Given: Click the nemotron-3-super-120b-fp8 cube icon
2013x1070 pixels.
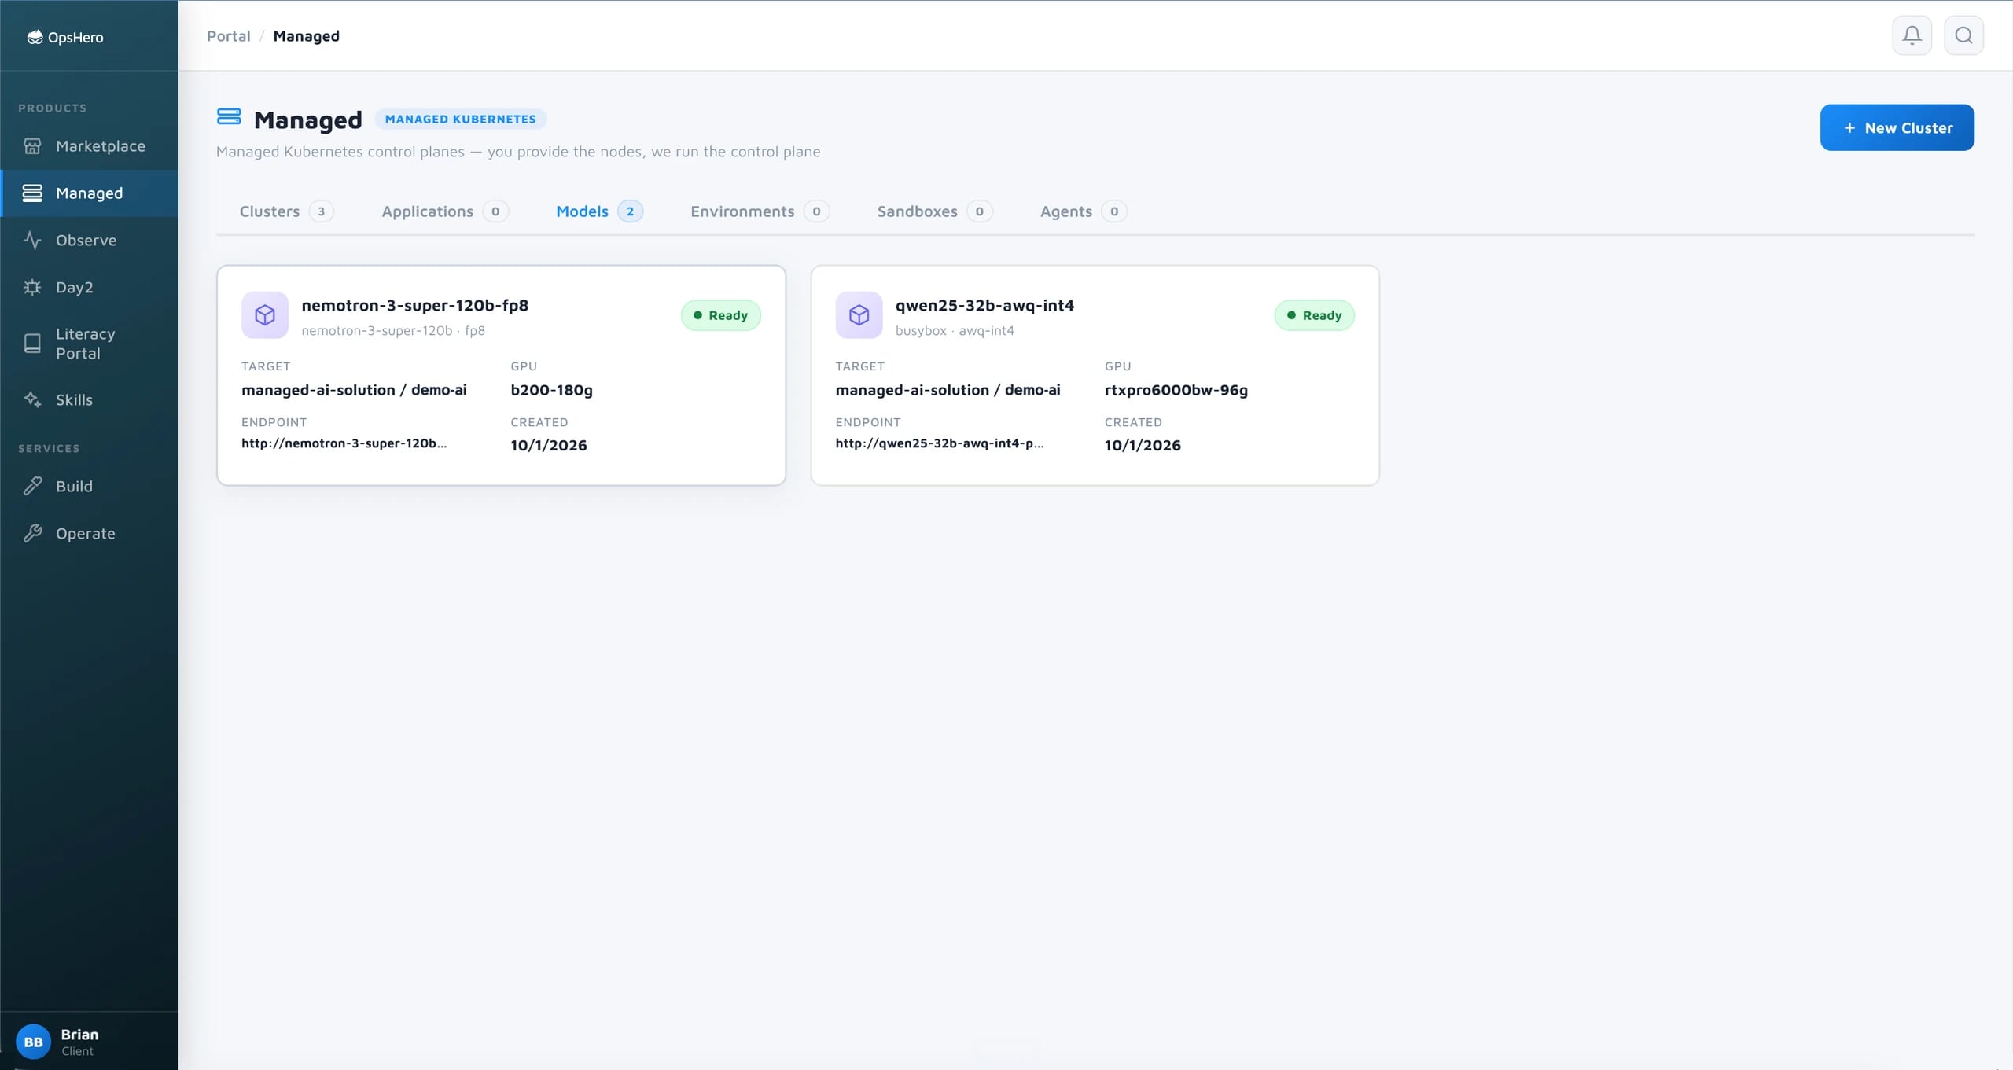Looking at the screenshot, I should 265,315.
